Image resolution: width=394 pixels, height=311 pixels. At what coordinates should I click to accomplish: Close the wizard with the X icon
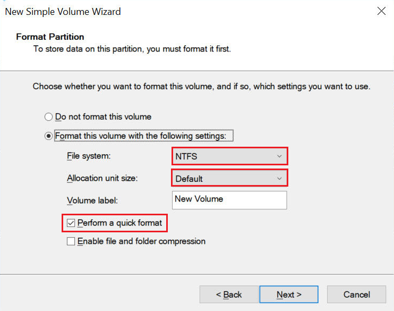(x=381, y=11)
